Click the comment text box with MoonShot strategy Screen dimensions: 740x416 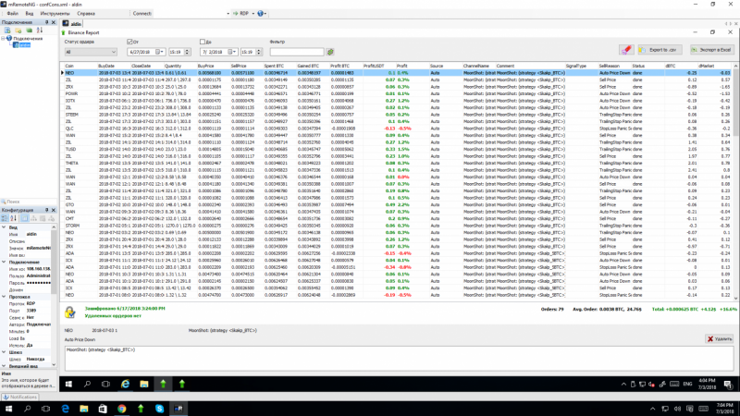point(399,358)
